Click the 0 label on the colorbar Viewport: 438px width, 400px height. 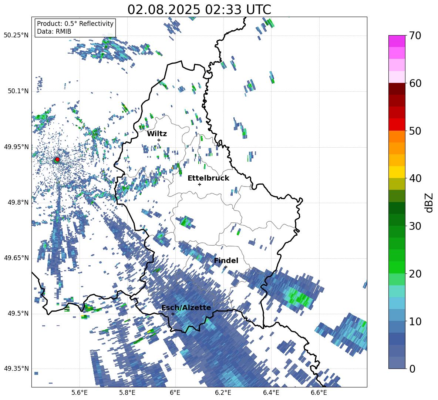click(412, 369)
